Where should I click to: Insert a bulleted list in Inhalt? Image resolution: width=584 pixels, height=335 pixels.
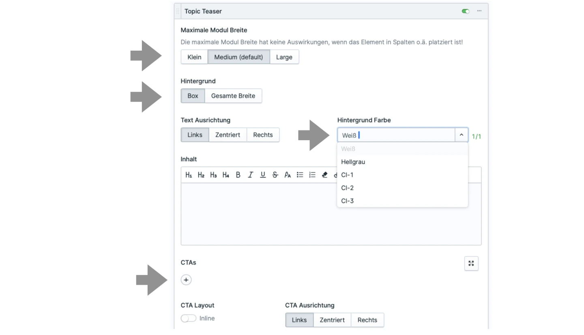[300, 175]
